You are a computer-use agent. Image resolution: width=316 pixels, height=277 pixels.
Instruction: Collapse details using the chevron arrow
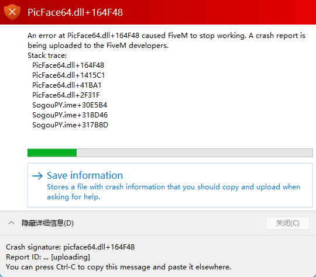[12, 223]
